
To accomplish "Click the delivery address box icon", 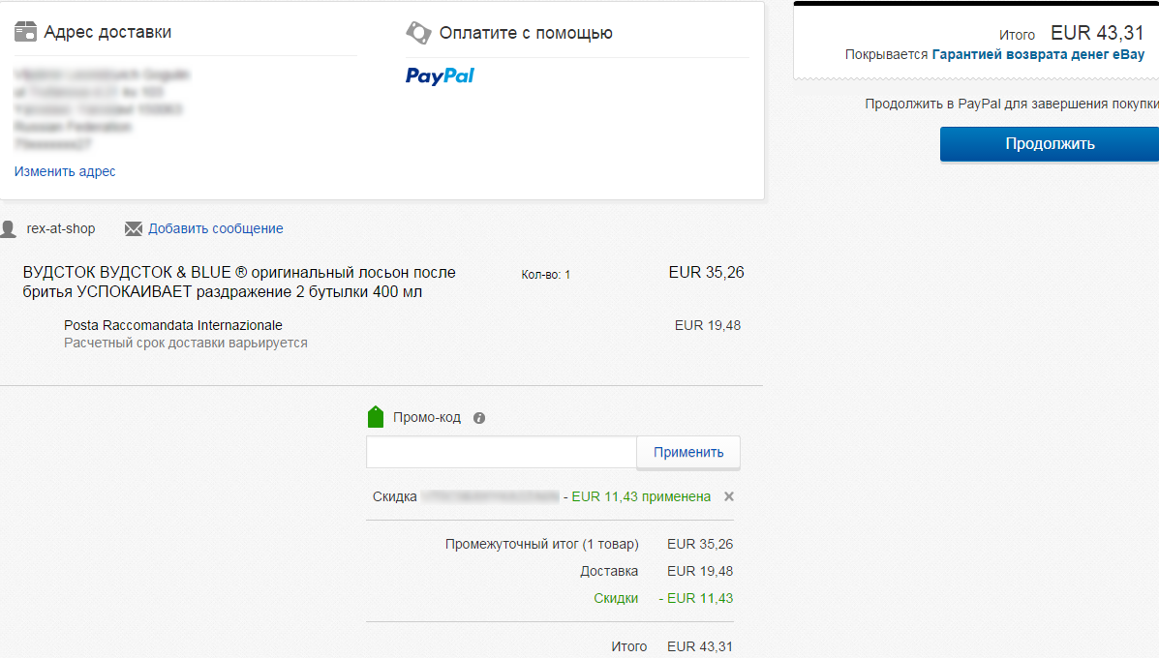I will point(25,33).
